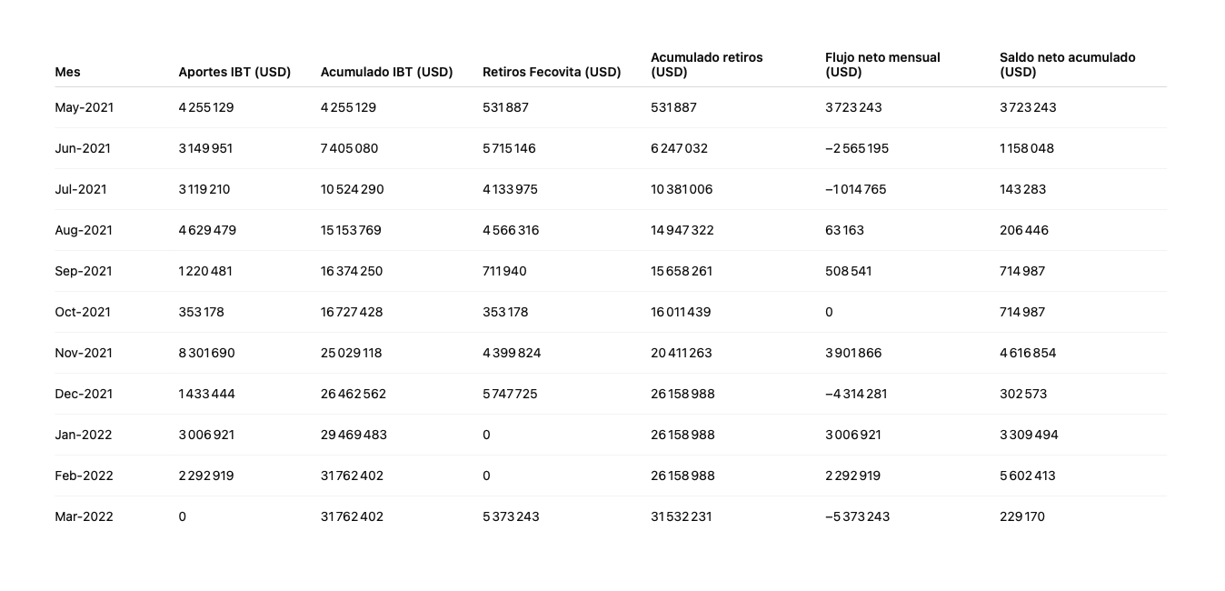Click the "Acumulado retiros (USD)" header

pos(706,65)
